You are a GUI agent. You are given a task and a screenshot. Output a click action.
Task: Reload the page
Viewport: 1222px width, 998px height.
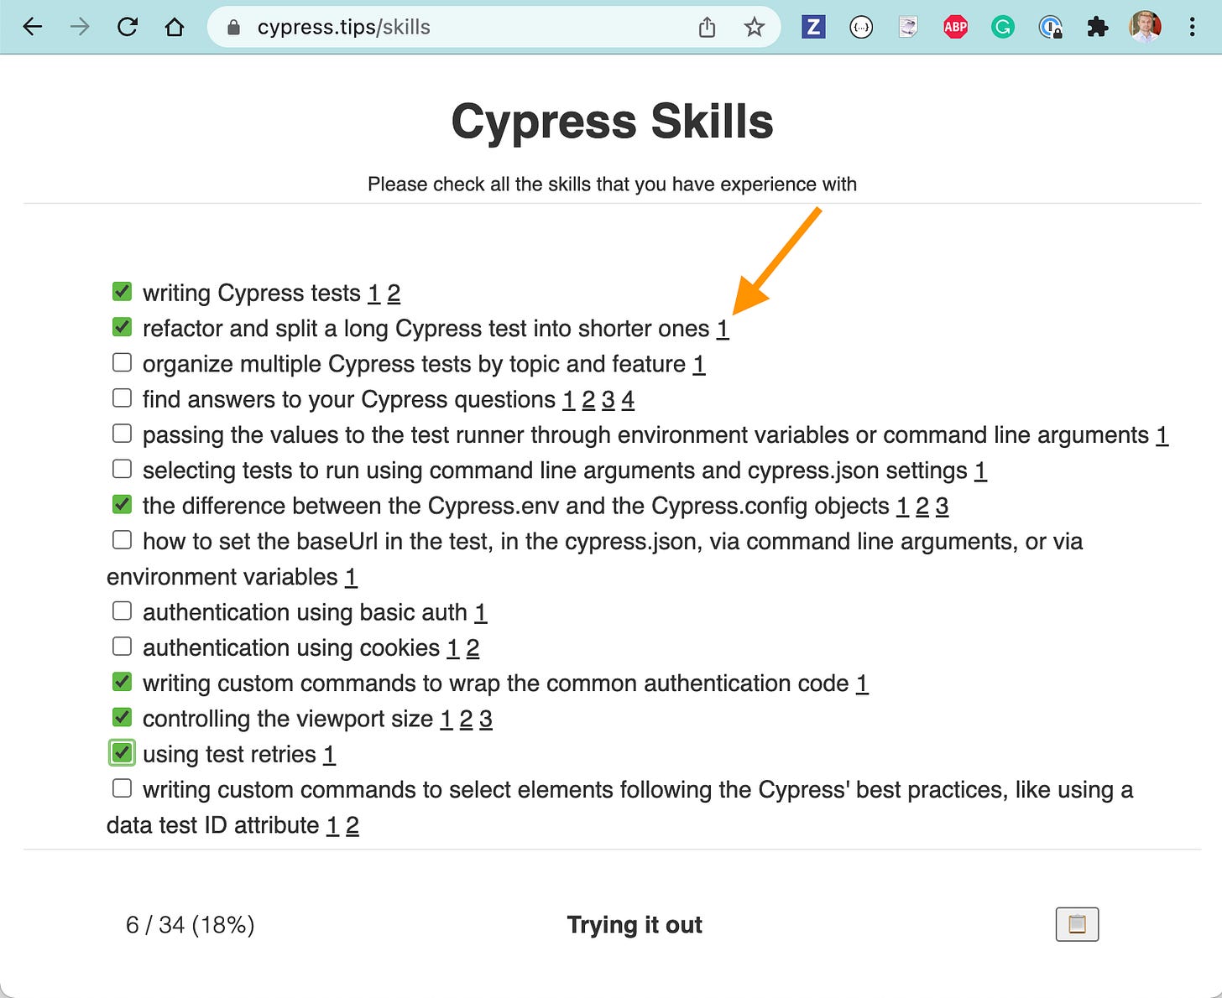coord(127,27)
